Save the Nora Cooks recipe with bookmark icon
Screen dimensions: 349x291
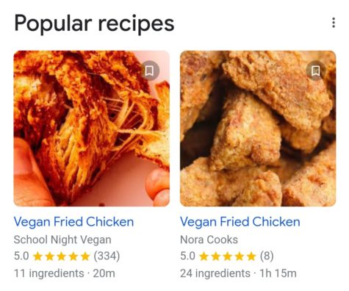pos(316,71)
